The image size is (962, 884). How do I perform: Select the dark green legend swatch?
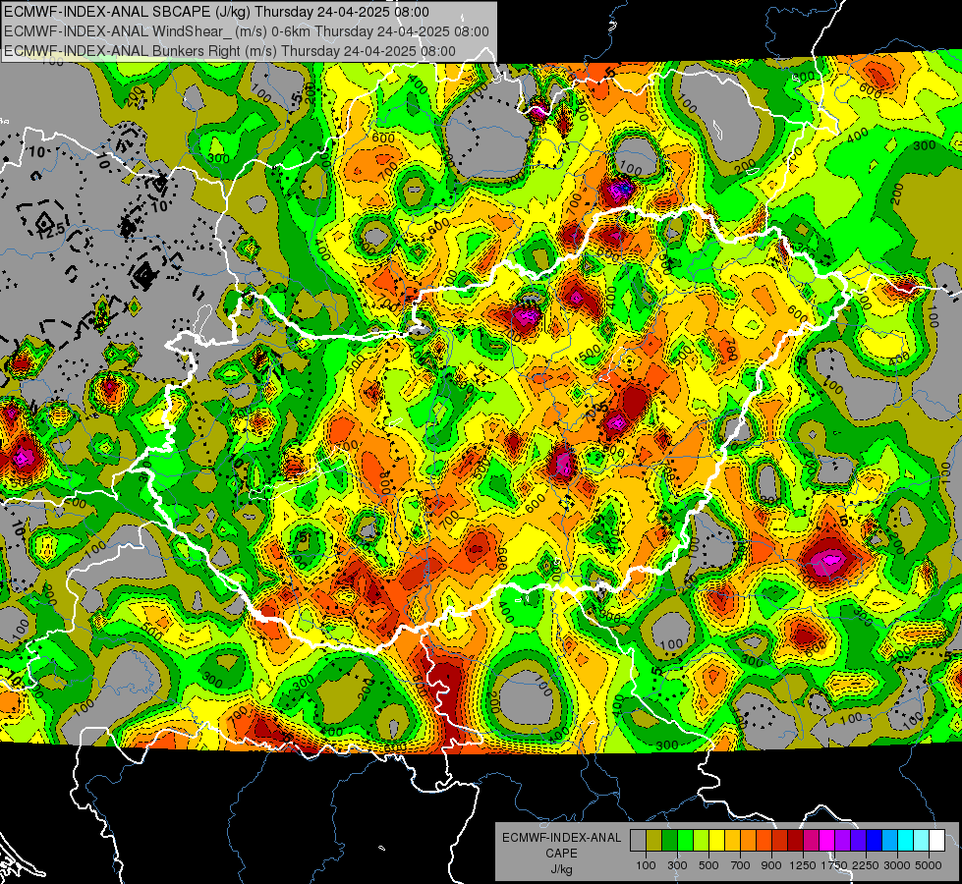point(669,841)
